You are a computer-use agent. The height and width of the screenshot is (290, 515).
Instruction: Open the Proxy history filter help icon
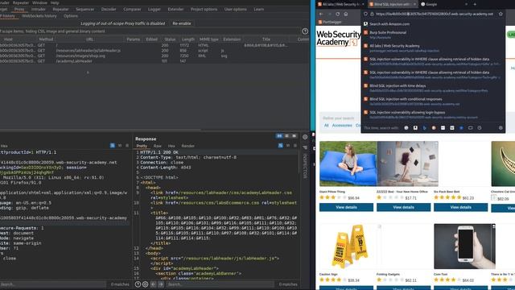point(305,31)
